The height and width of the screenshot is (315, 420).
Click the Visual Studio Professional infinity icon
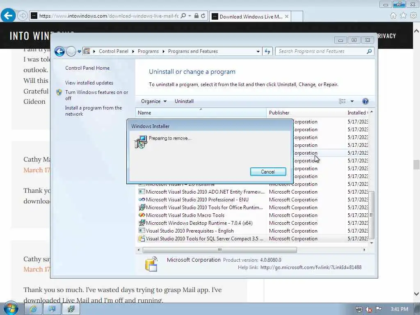(x=142, y=200)
